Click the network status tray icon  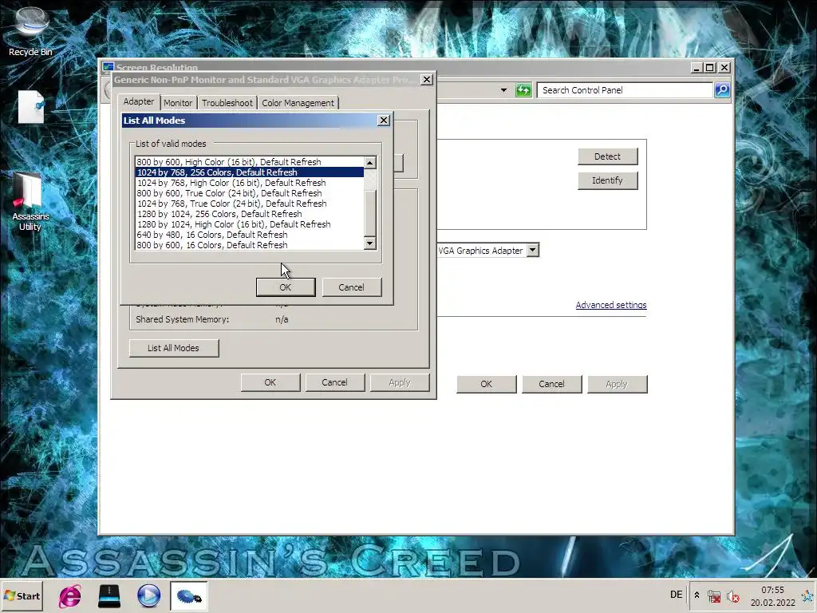[x=714, y=595]
